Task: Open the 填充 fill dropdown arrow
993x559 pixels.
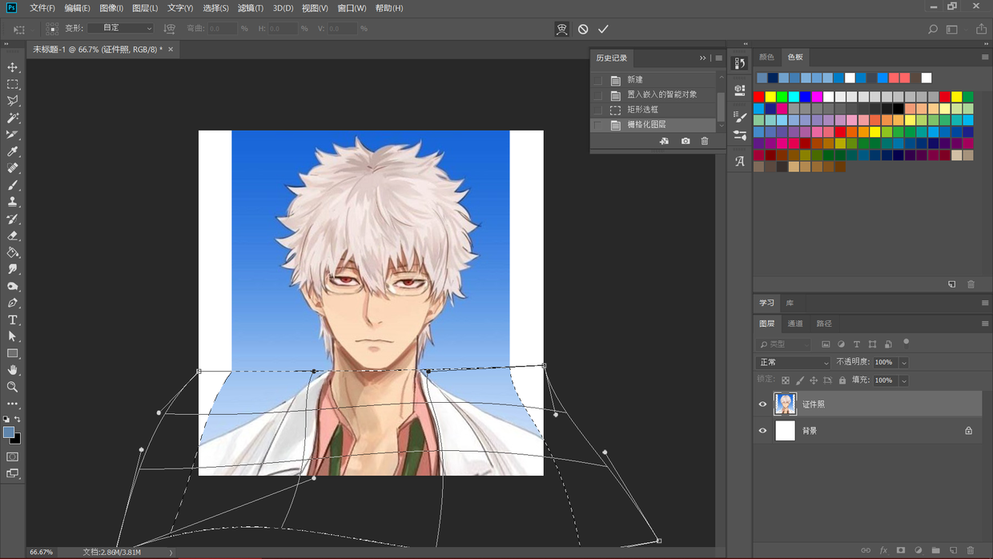Action: [904, 380]
